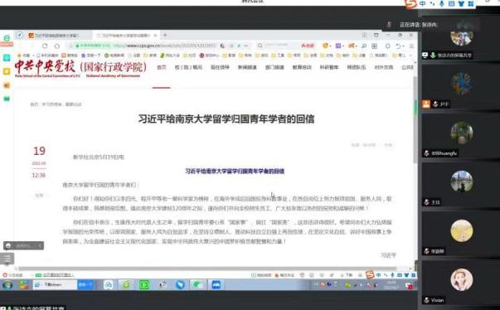The width and height of the screenshot is (500, 310).
Task: Click the blue article heading link about 南京大学
Action: pyautogui.click(x=235, y=171)
